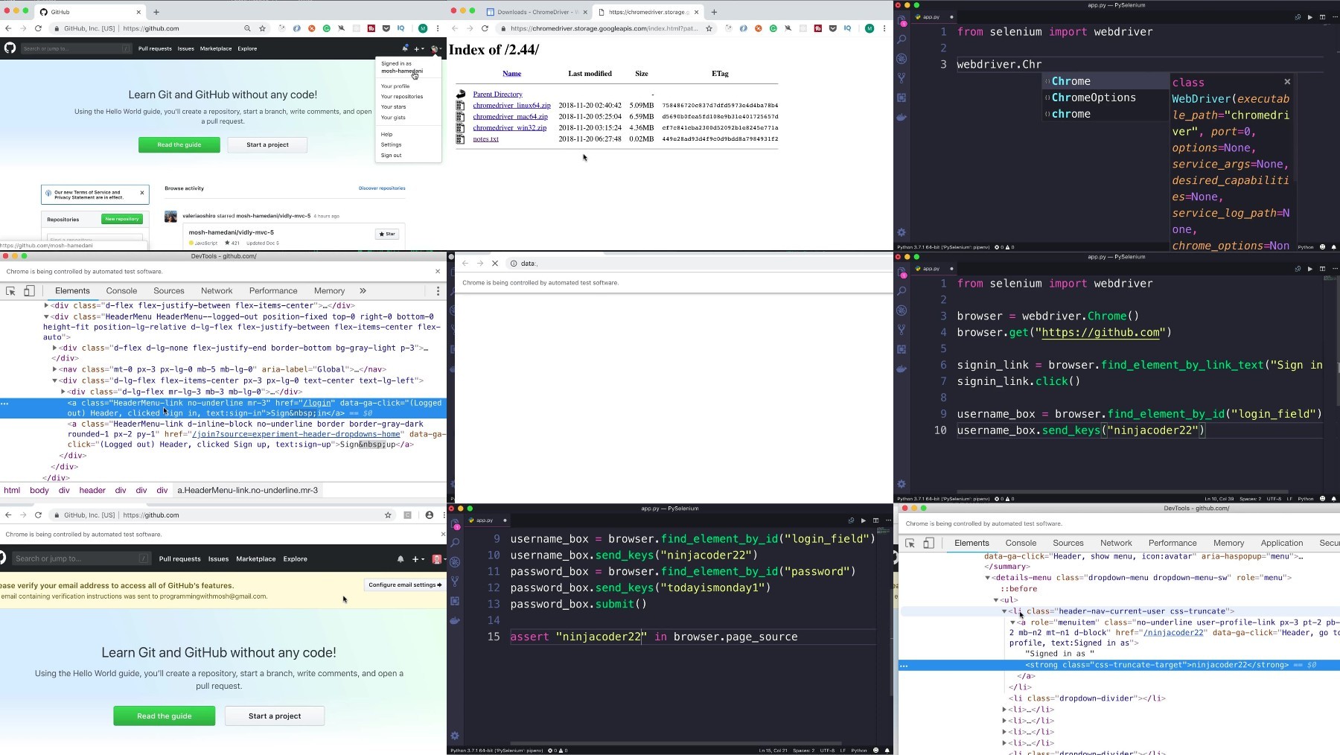
Task: Switch to Application tab in DevTools
Action: pyautogui.click(x=1281, y=544)
